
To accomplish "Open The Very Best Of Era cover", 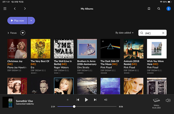I will coord(41,49).
